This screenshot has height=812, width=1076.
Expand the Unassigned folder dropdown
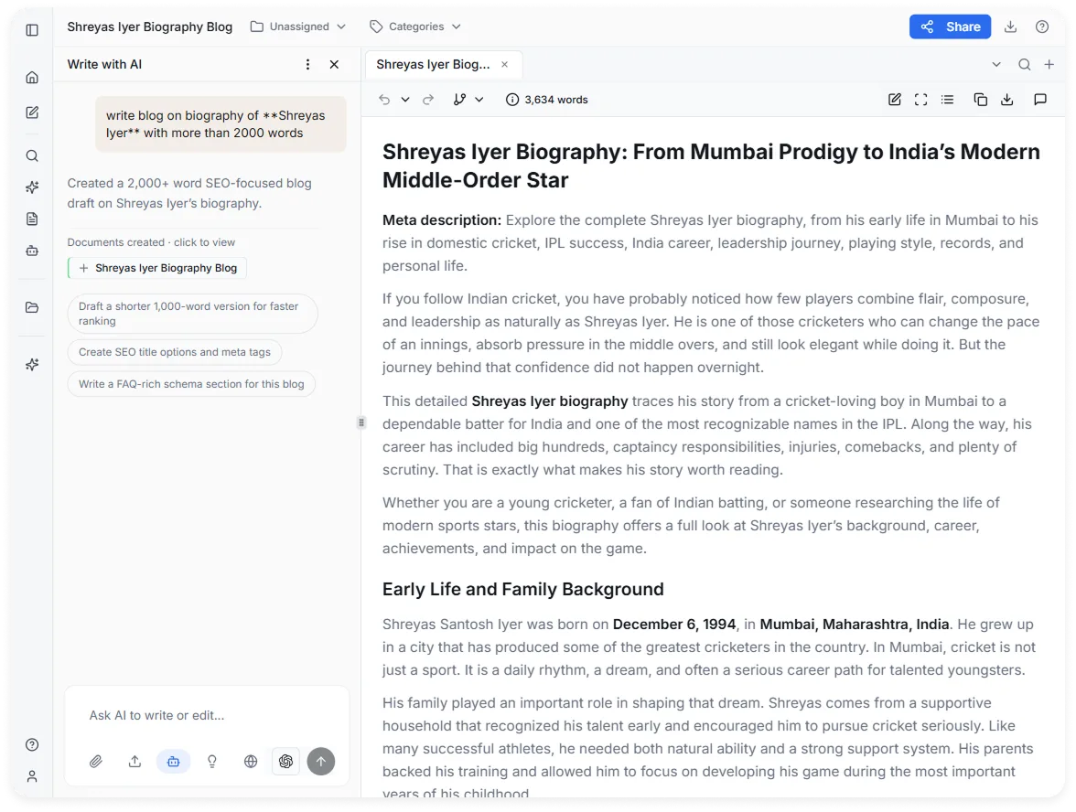298,27
